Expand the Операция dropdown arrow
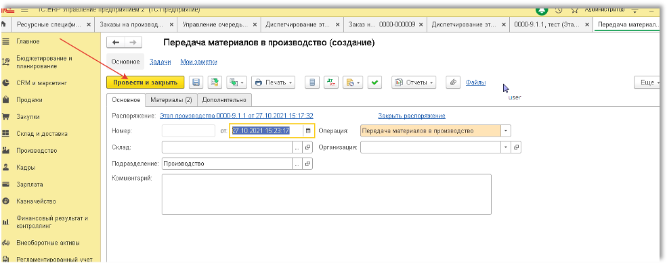 506,131
